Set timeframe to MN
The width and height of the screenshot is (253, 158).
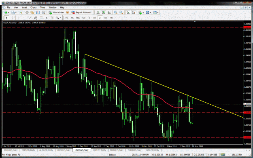111,18
